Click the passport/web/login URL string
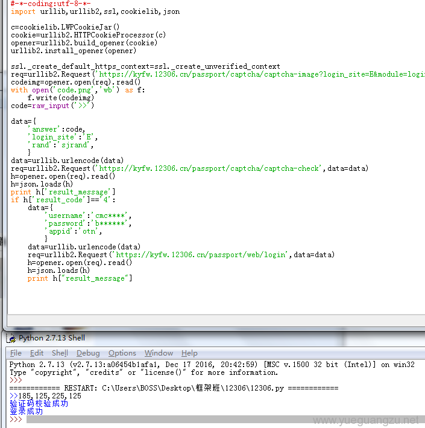Image resolution: width=425 pixels, height=428 pixels. tap(200, 255)
